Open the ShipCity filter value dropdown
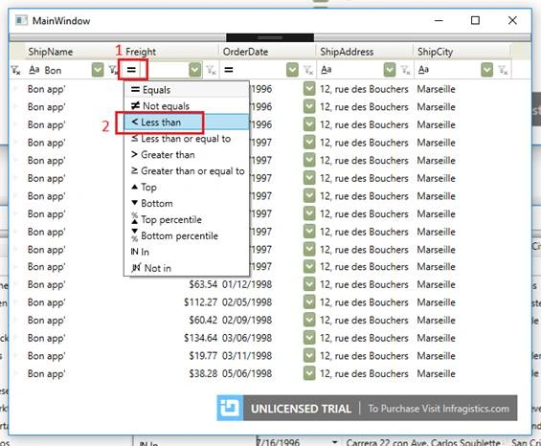Screen dimensions: 541x446 click(486, 70)
